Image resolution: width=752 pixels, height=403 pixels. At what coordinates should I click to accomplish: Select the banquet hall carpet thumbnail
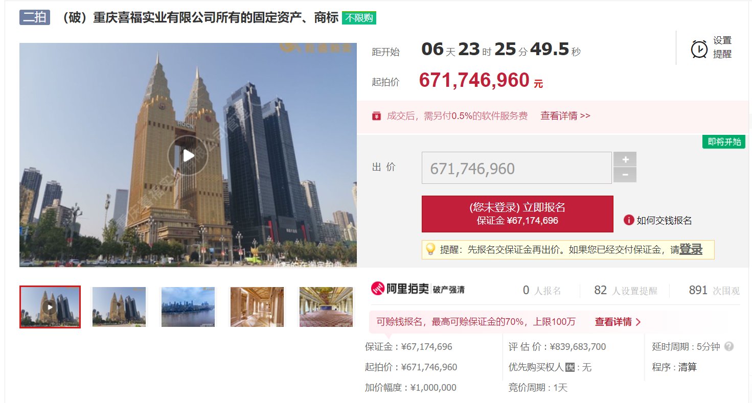(x=326, y=306)
